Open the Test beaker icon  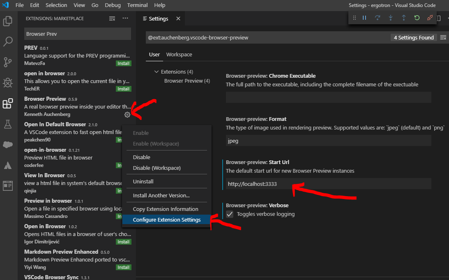pyautogui.click(x=8, y=124)
